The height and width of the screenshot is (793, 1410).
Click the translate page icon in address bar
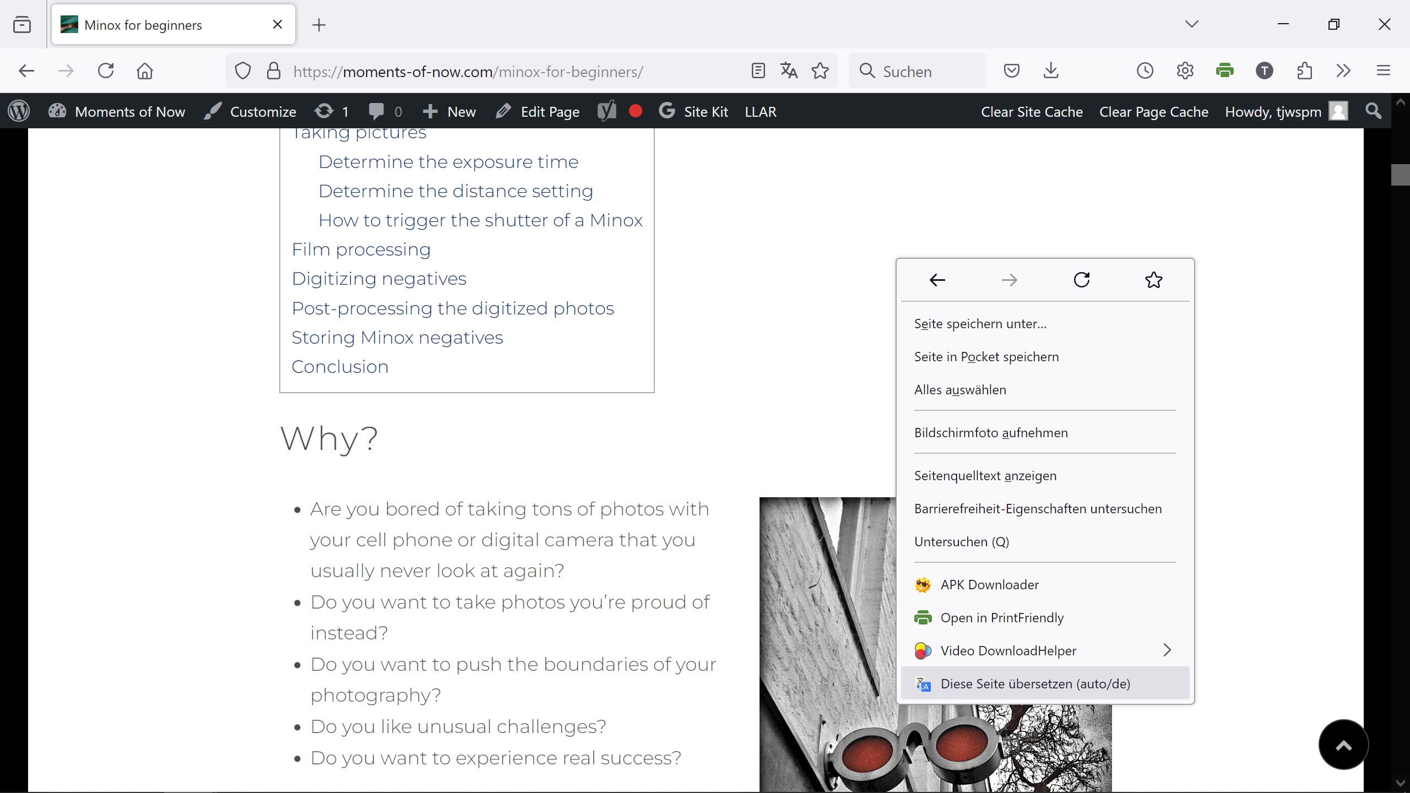click(789, 70)
